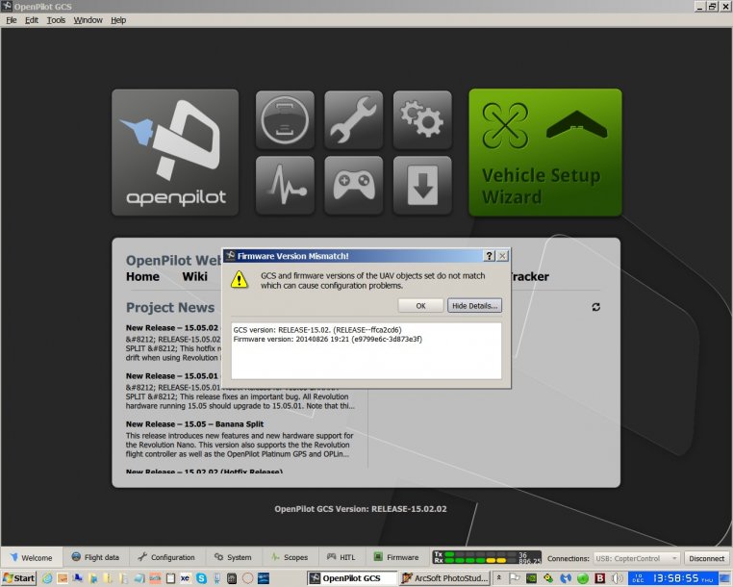Open New Release 15.05 Banana Split item

coord(194,424)
